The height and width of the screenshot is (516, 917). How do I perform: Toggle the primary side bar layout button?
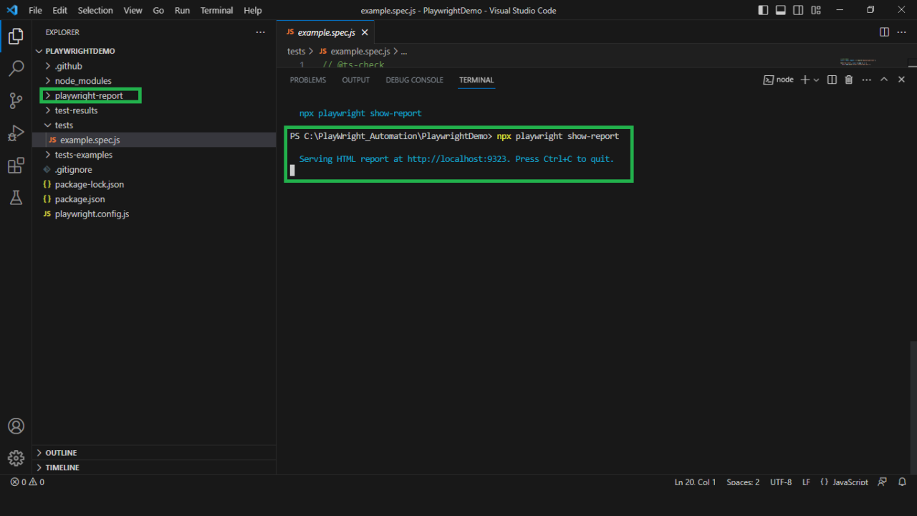[763, 10]
